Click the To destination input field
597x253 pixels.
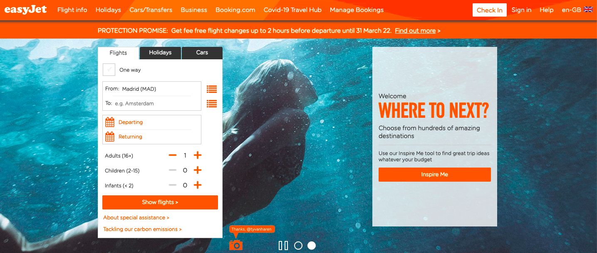[152, 103]
